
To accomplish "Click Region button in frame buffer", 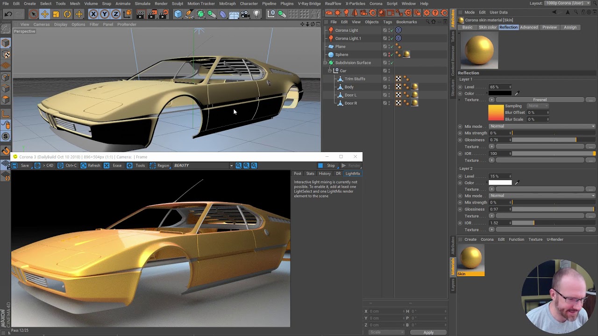I will coord(159,165).
